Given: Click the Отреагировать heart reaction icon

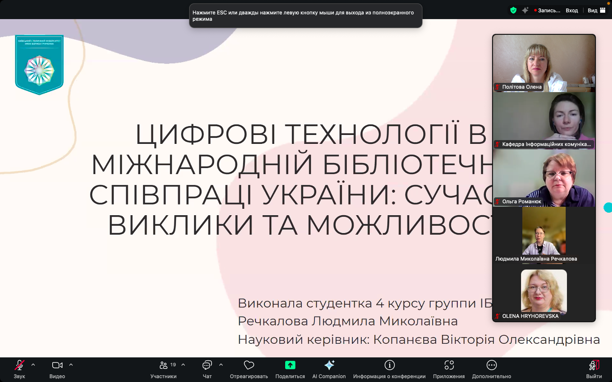Looking at the screenshot, I should 249,365.
